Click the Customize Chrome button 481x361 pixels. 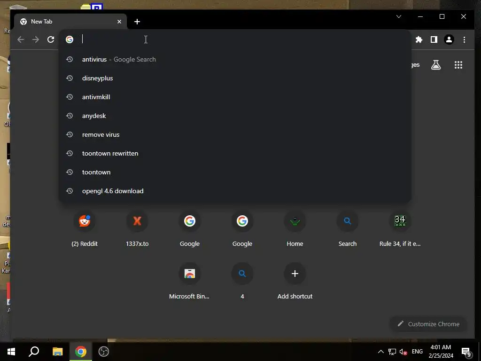tap(428, 324)
